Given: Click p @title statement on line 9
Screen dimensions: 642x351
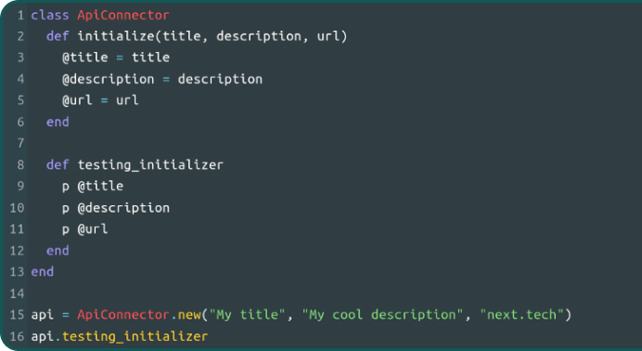Looking at the screenshot, I should tap(93, 186).
